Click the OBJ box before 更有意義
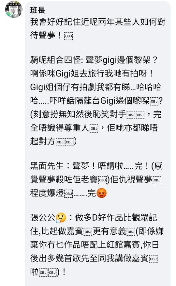This screenshot has height=286, width=176. click(x=88, y=232)
